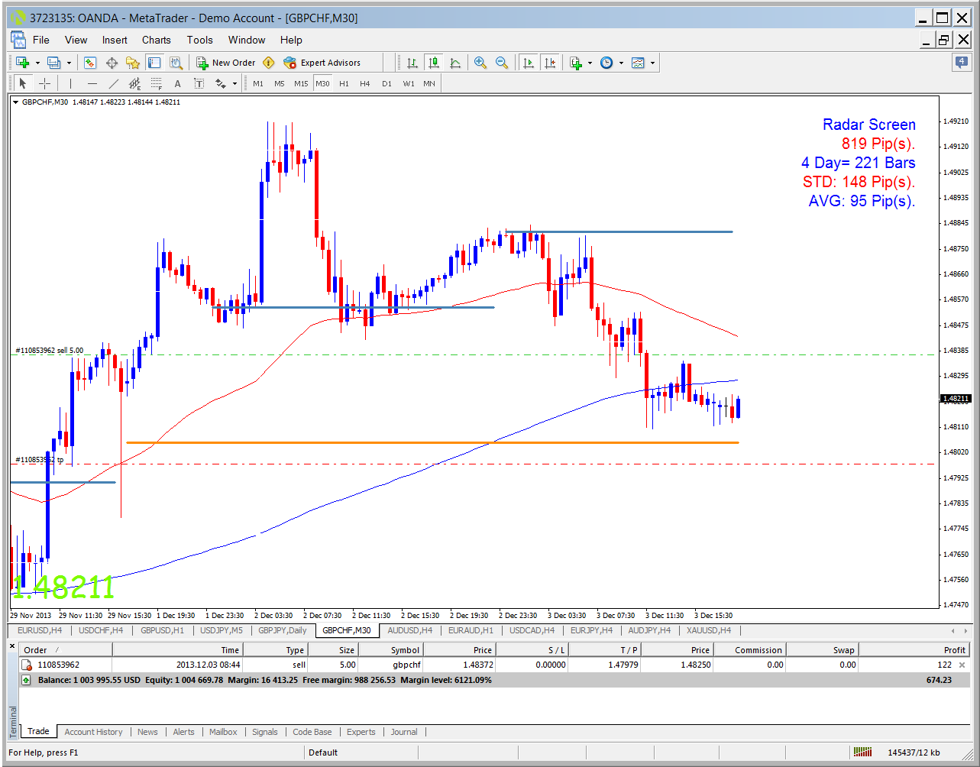
Task: Open the chart Templates icon
Action: pos(638,63)
